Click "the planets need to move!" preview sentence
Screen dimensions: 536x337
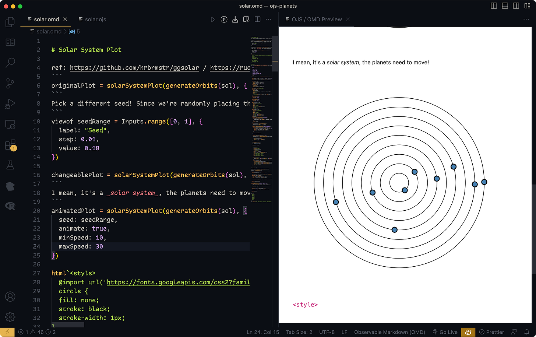click(x=396, y=62)
